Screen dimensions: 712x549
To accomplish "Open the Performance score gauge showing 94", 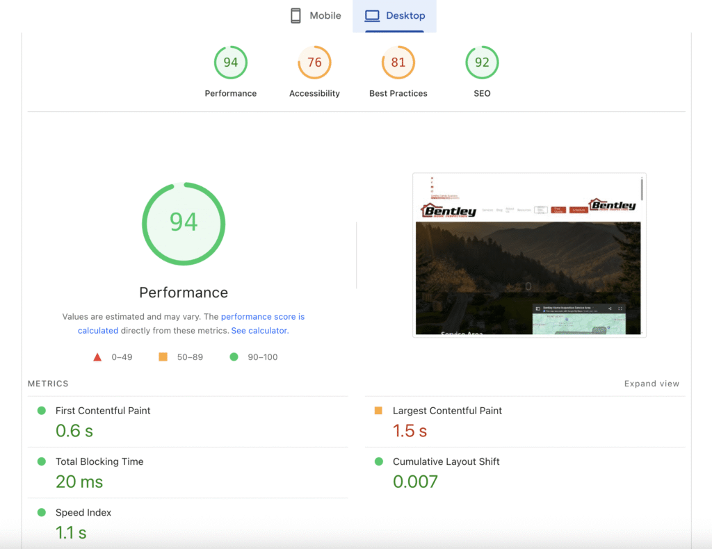I will 231,63.
